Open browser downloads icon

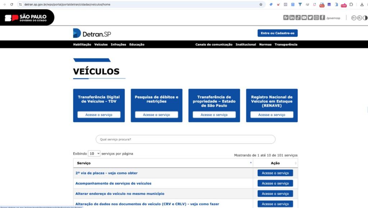coord(362,4)
